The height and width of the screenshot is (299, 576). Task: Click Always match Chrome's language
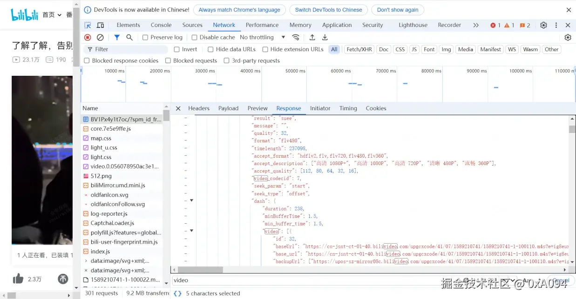coord(239,10)
